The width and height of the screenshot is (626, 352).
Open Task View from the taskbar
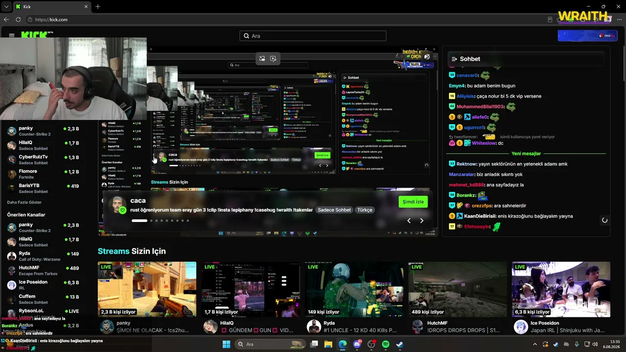(314, 344)
